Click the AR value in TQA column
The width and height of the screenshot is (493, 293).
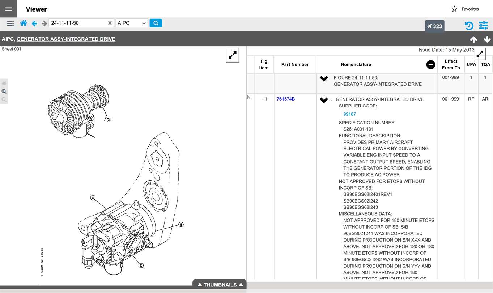(485, 99)
